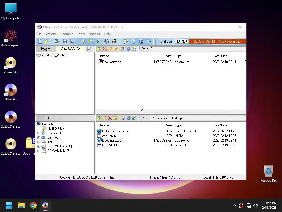The image size is (282, 212).
Task: Open the Bootable menu
Action: [x=67, y=34]
